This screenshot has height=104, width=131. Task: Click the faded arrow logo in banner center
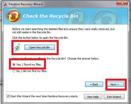76,17
